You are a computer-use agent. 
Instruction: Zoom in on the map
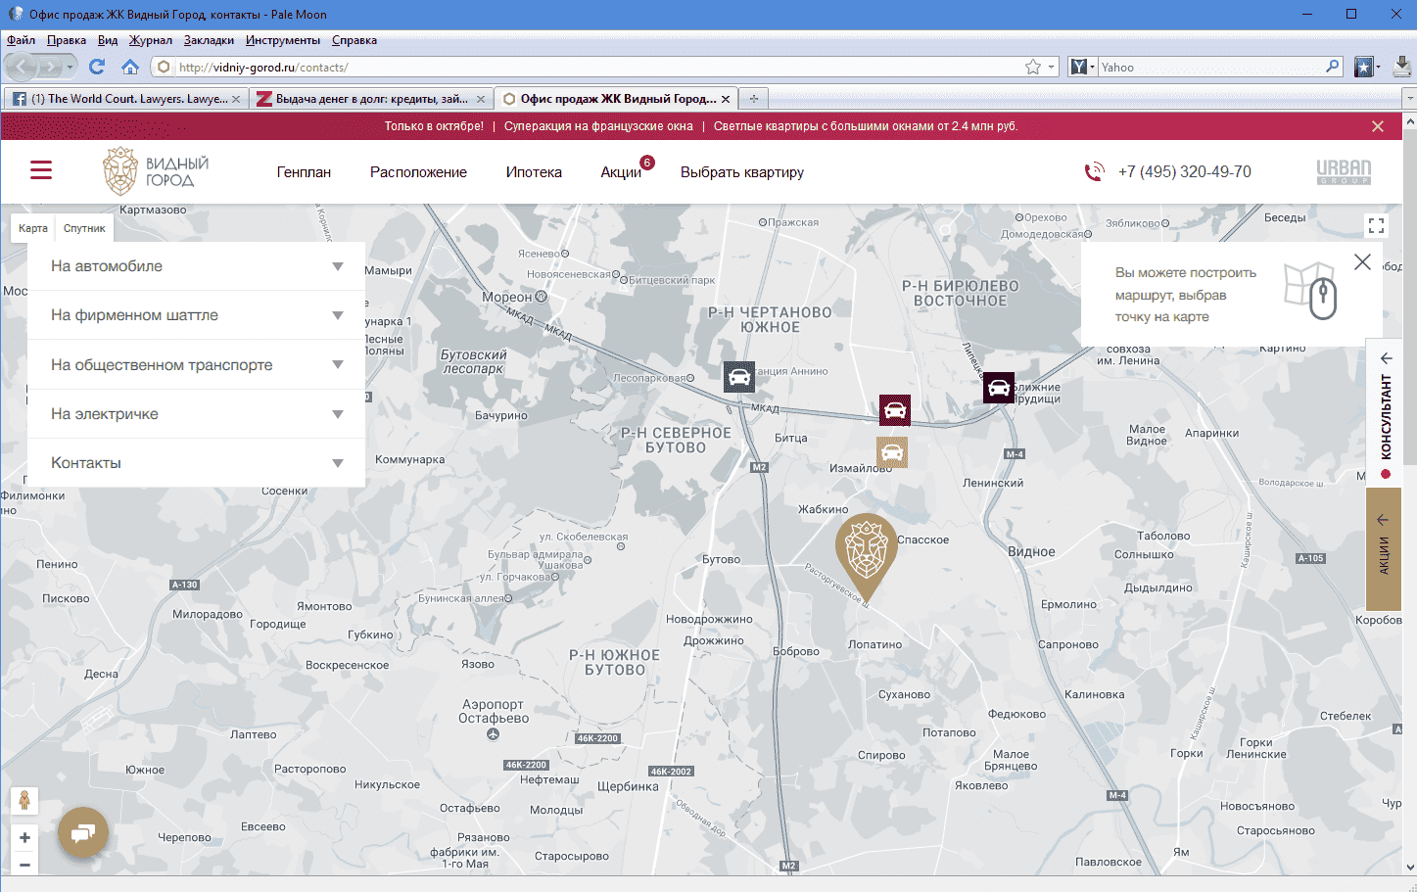click(x=24, y=838)
